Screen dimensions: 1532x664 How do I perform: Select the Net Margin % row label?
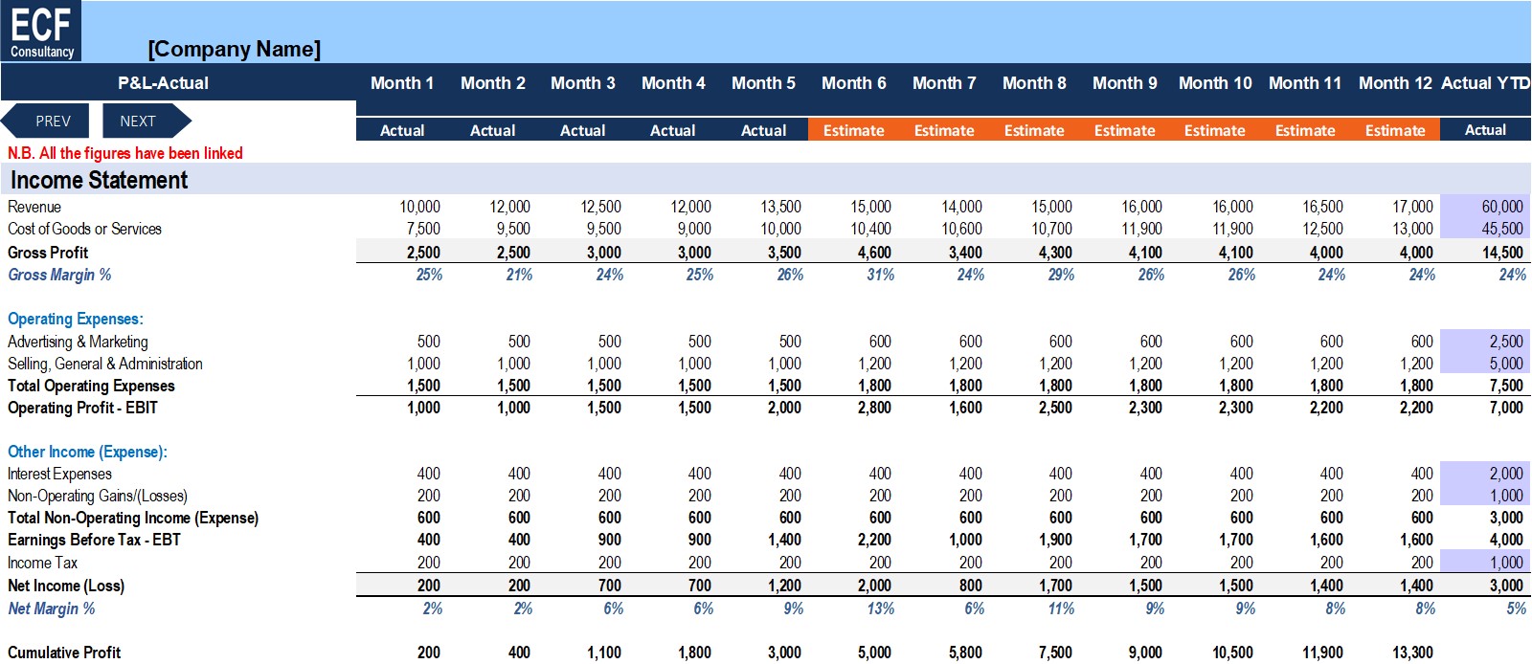point(52,609)
